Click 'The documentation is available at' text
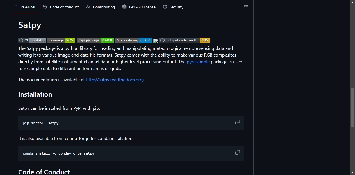 pos(51,80)
